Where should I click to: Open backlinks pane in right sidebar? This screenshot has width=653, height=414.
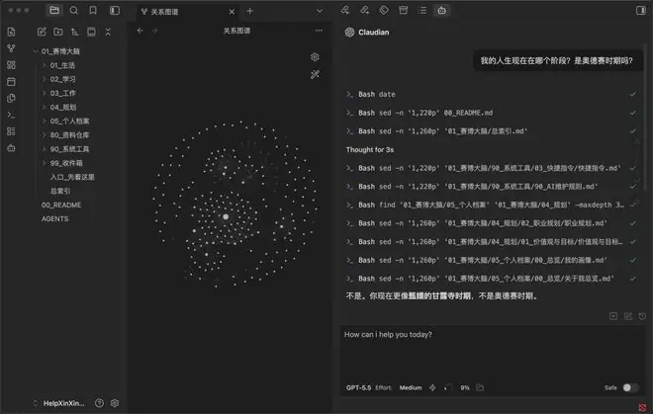coord(345,11)
